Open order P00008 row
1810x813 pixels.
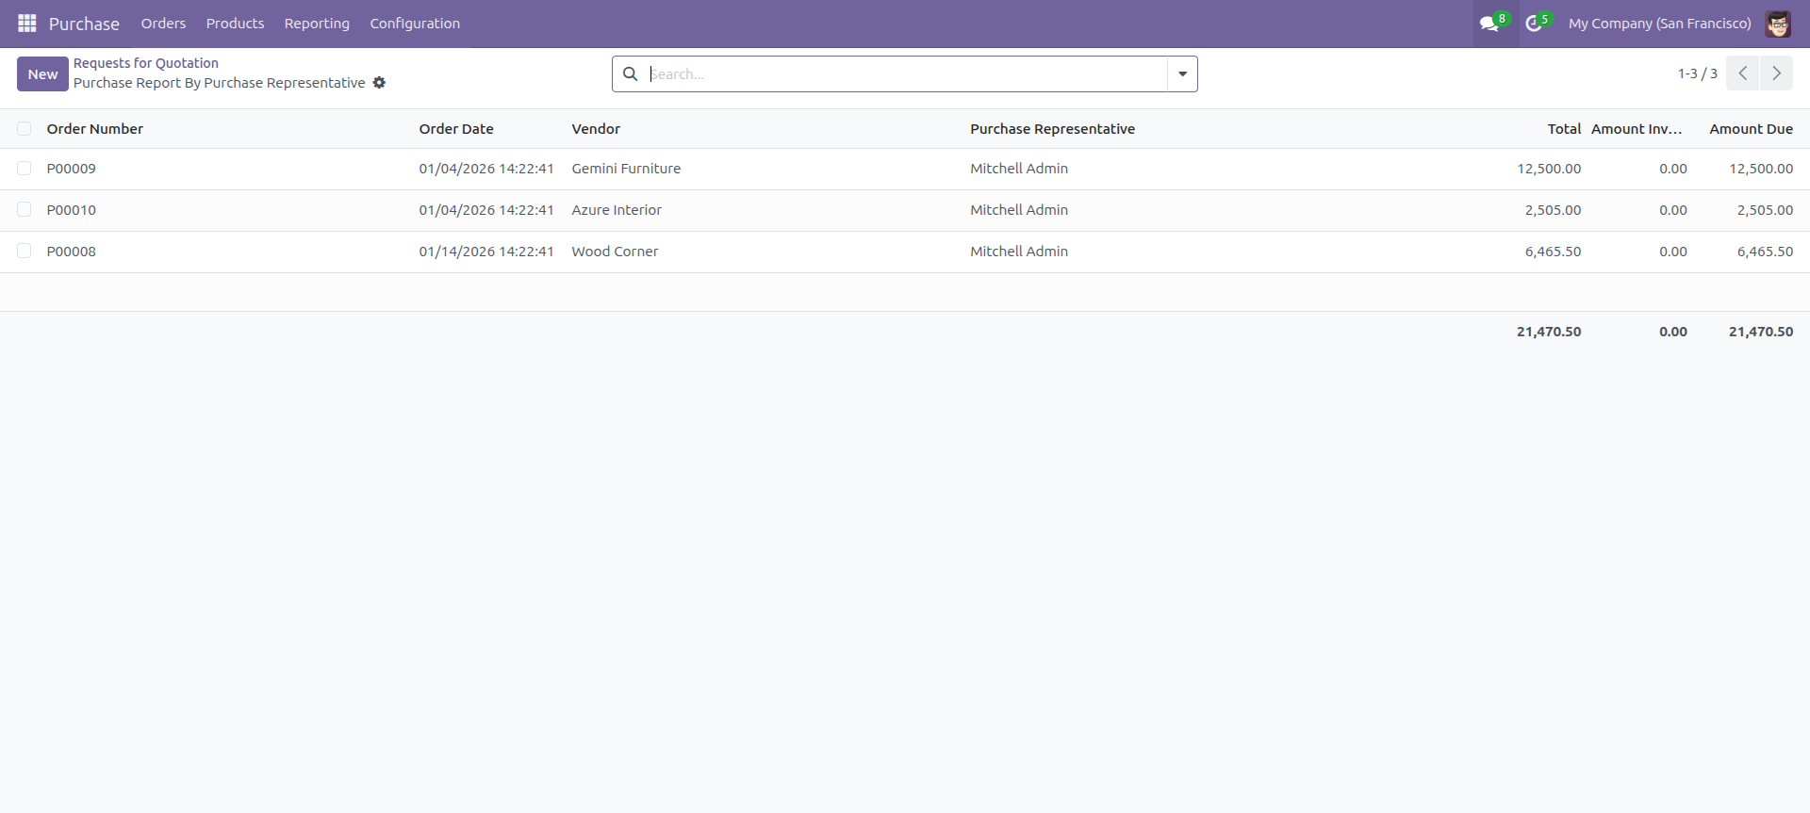(905, 252)
